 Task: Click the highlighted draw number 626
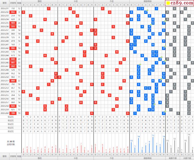tap(13, 106)
